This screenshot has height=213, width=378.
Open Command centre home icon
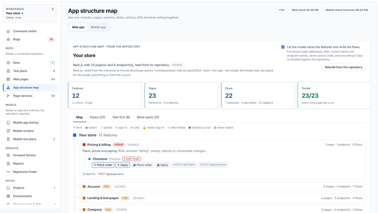click(8, 31)
